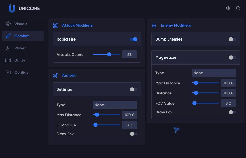246x158 pixels.
Task: Click the search magnifier icon
Action: pyautogui.click(x=238, y=8)
